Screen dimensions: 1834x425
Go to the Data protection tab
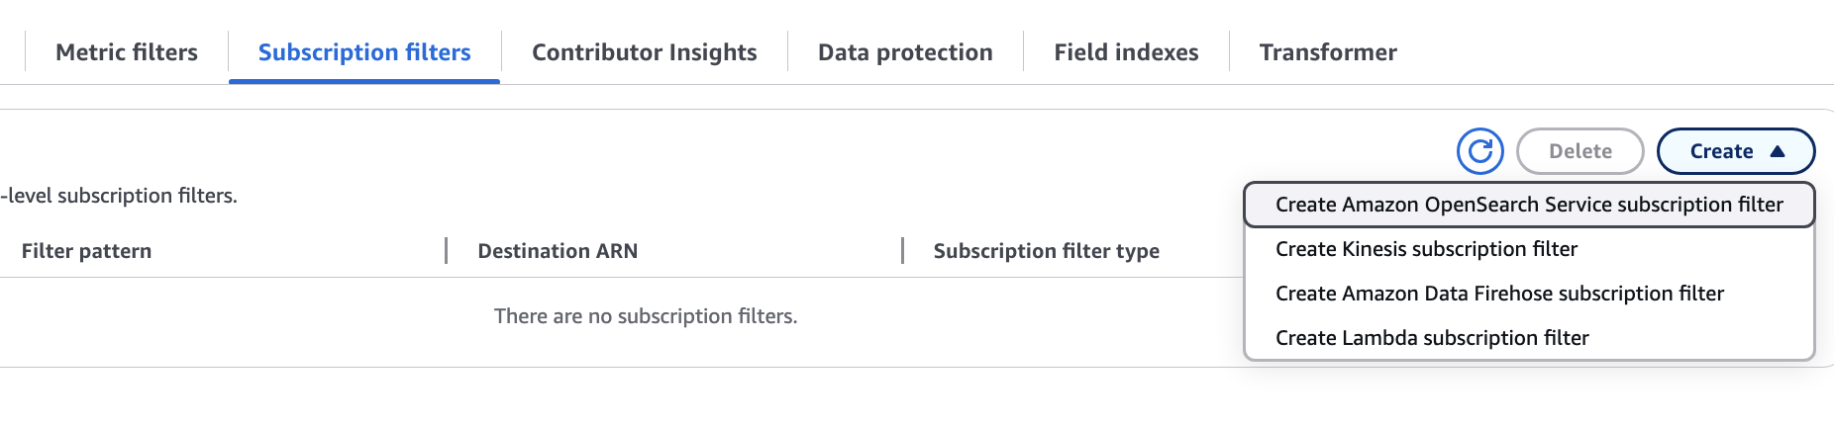tap(905, 52)
